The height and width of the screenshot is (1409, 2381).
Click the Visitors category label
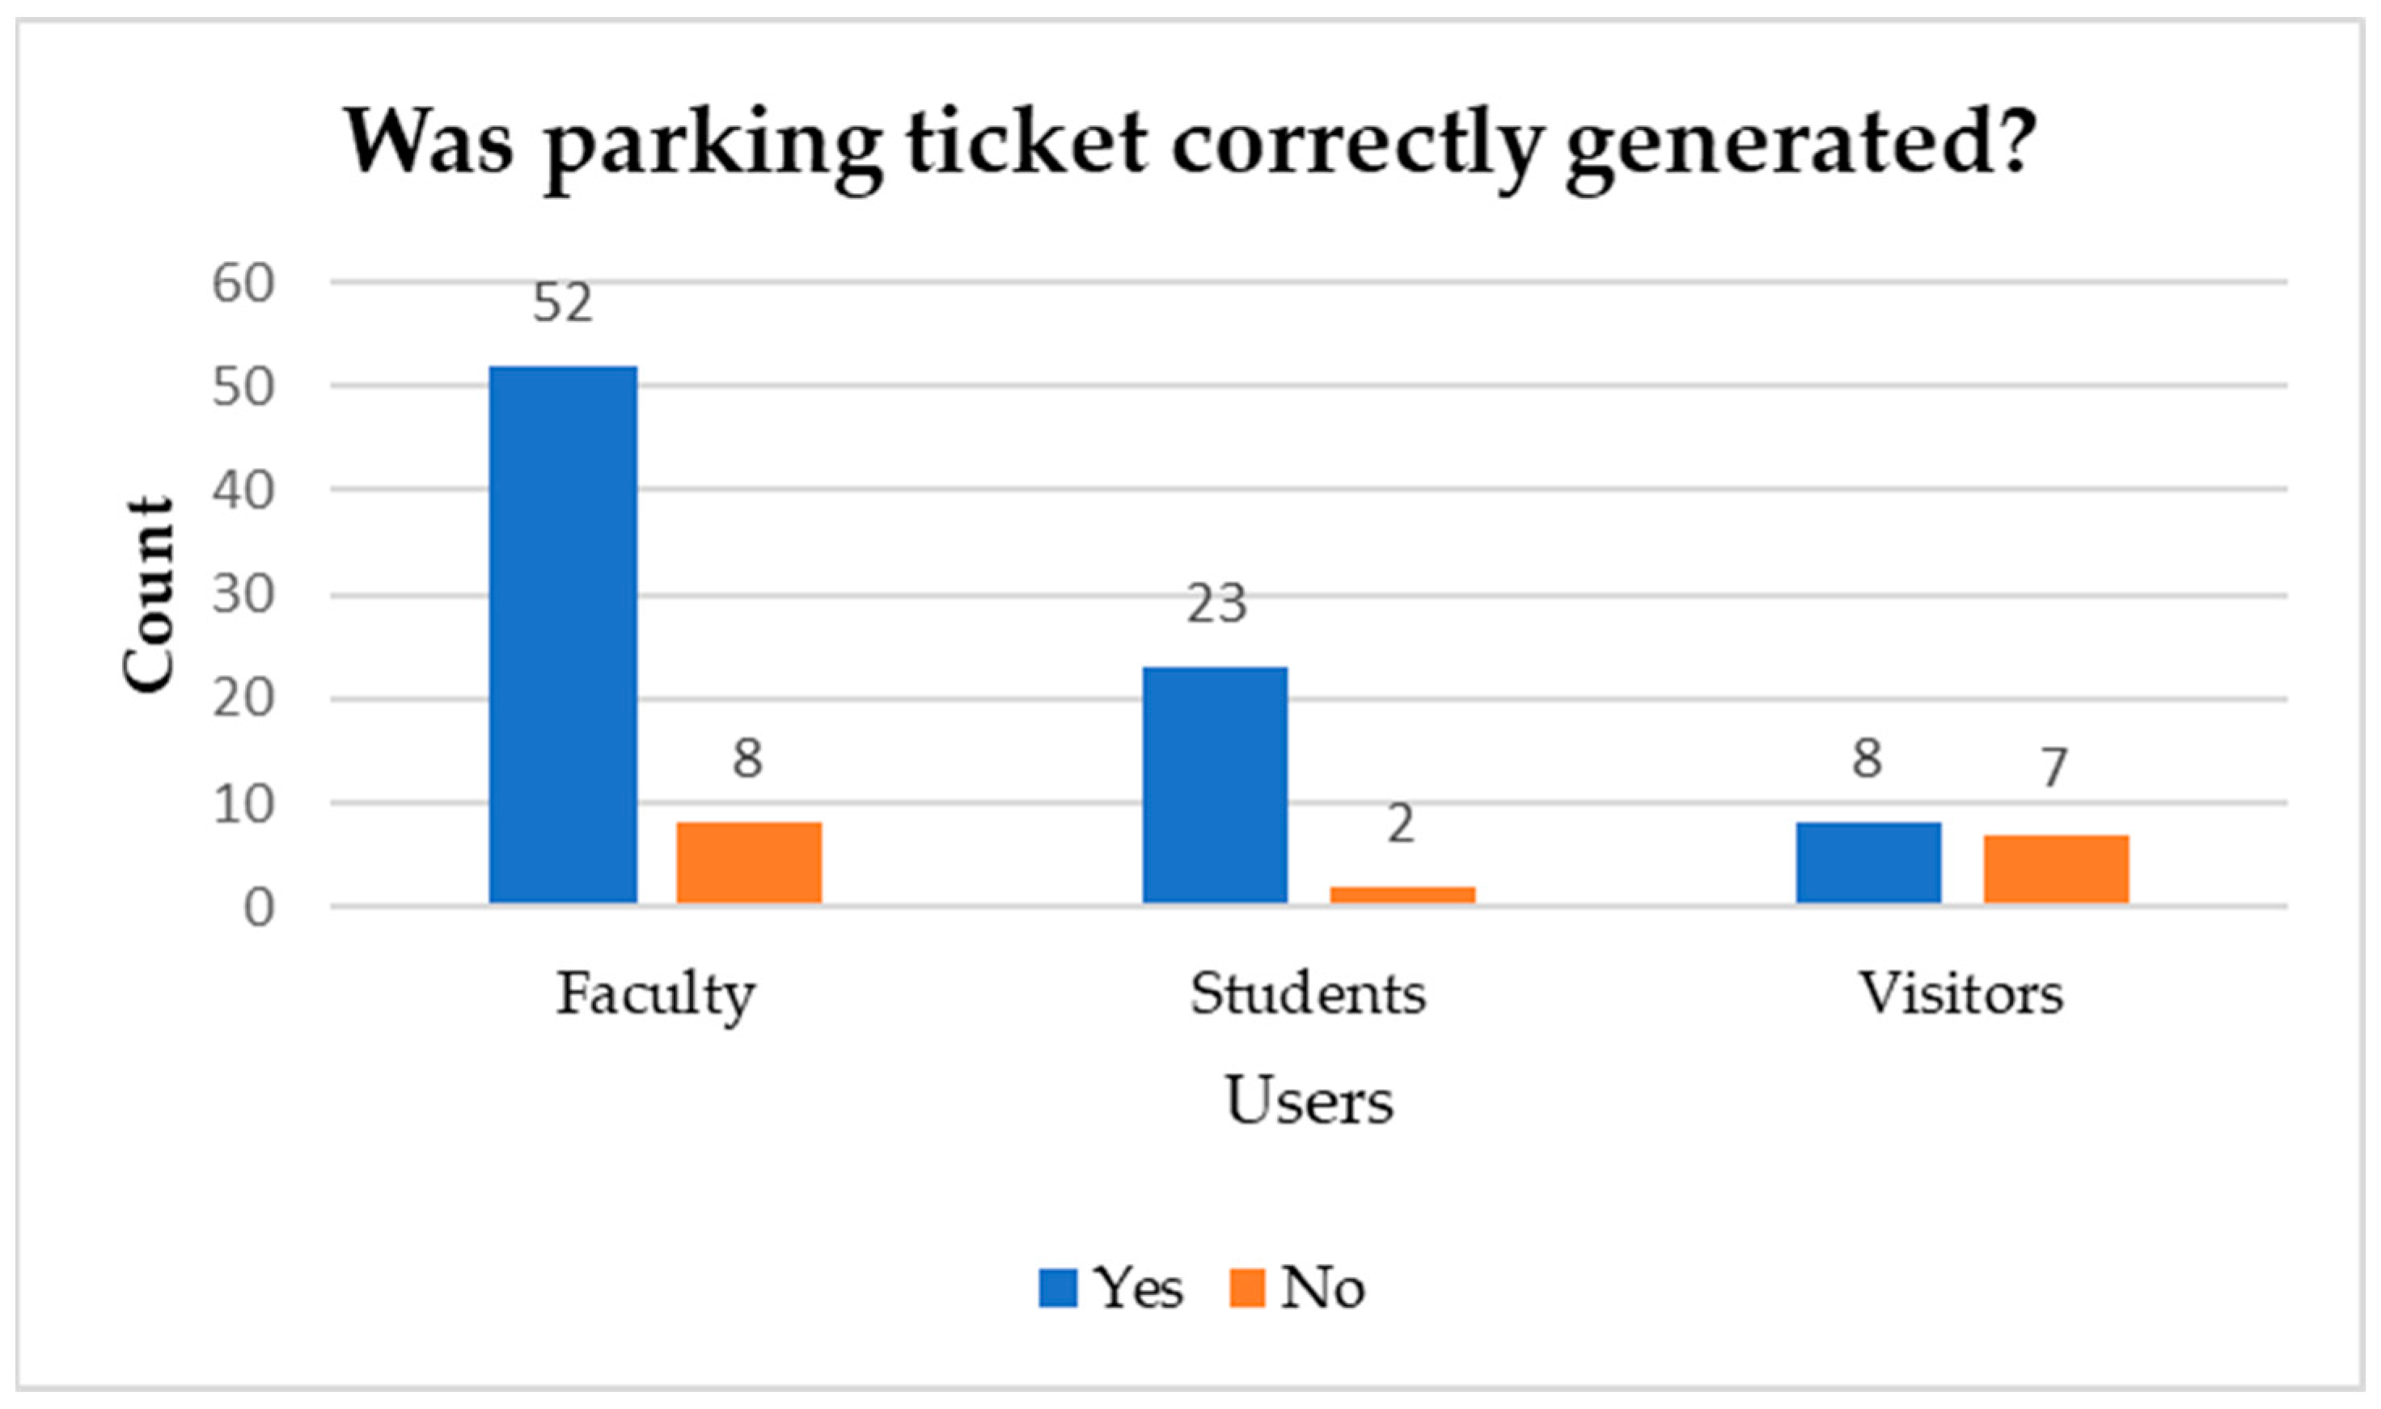coord(1960,994)
